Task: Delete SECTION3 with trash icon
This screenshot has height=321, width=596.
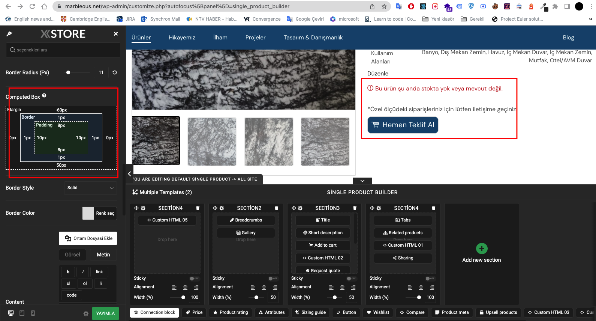Action: tap(355, 208)
